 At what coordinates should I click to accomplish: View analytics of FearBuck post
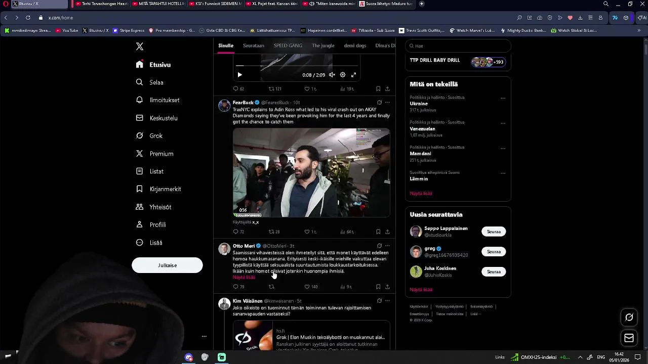coord(347,232)
